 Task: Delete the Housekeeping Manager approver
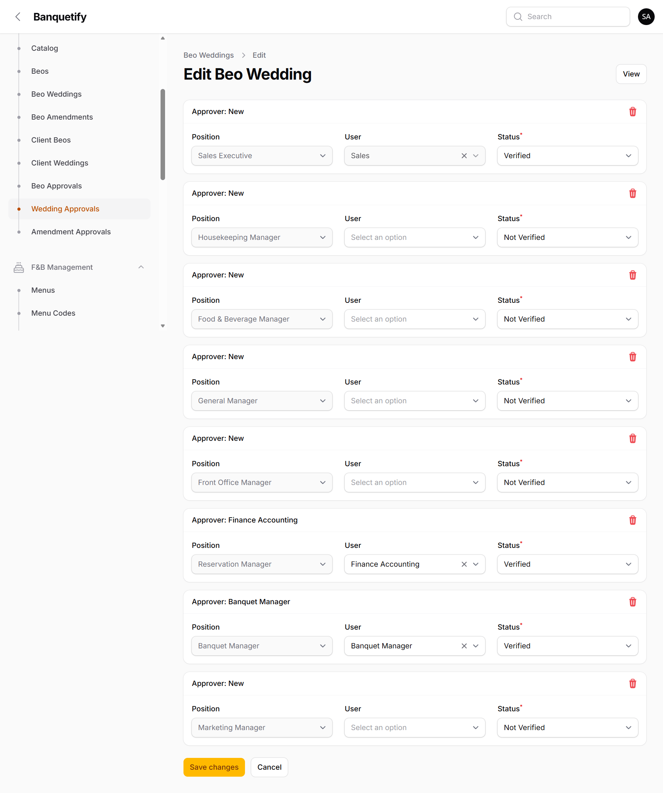click(x=632, y=193)
